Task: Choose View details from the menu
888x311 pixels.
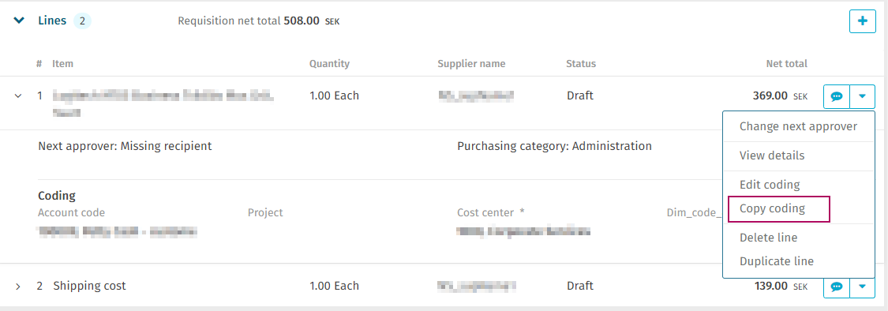Action: pyautogui.click(x=799, y=155)
